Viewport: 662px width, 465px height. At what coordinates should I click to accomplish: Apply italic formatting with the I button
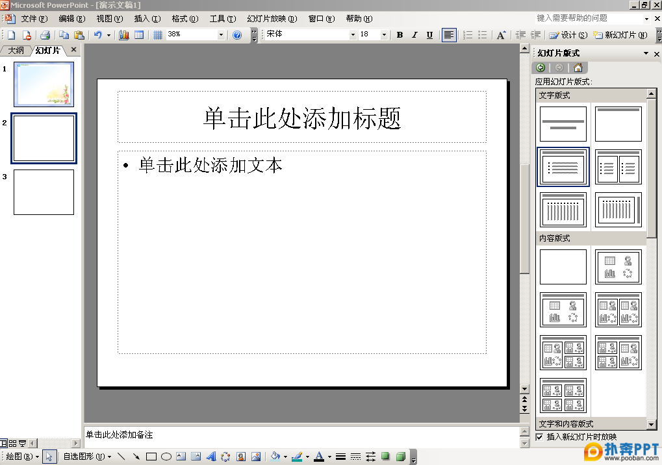414,35
